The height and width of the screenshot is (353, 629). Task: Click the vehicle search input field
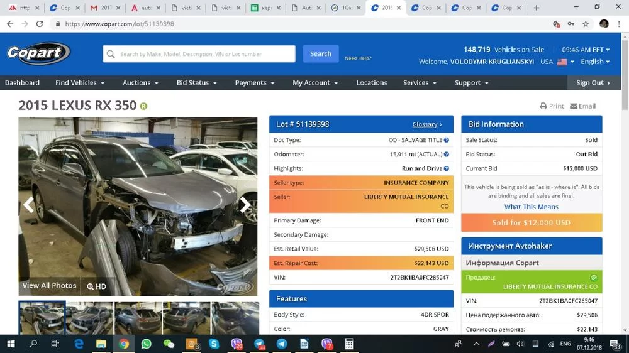click(199, 54)
